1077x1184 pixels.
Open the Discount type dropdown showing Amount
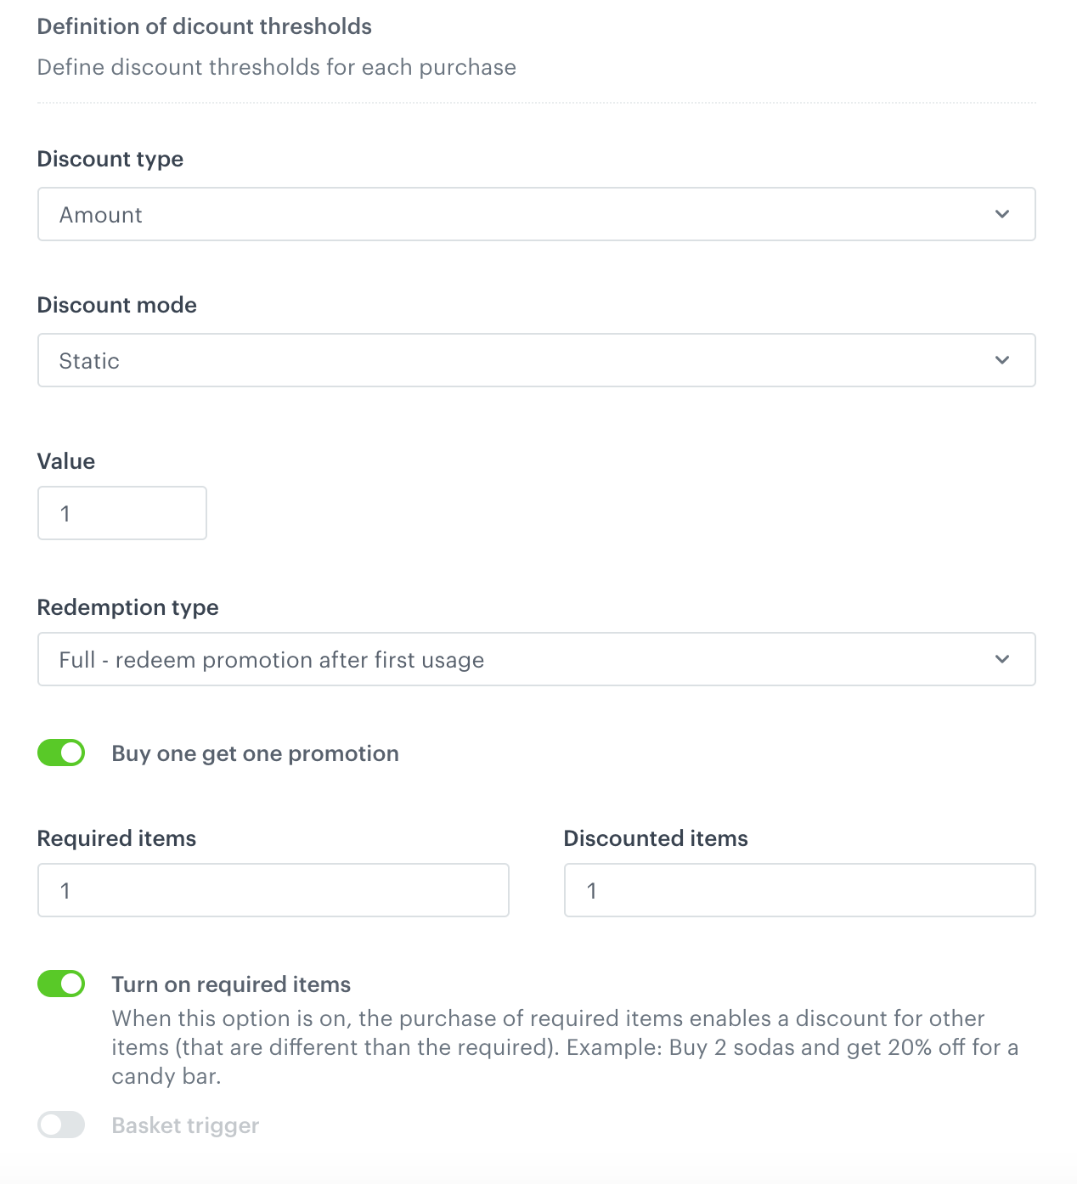[x=536, y=214]
